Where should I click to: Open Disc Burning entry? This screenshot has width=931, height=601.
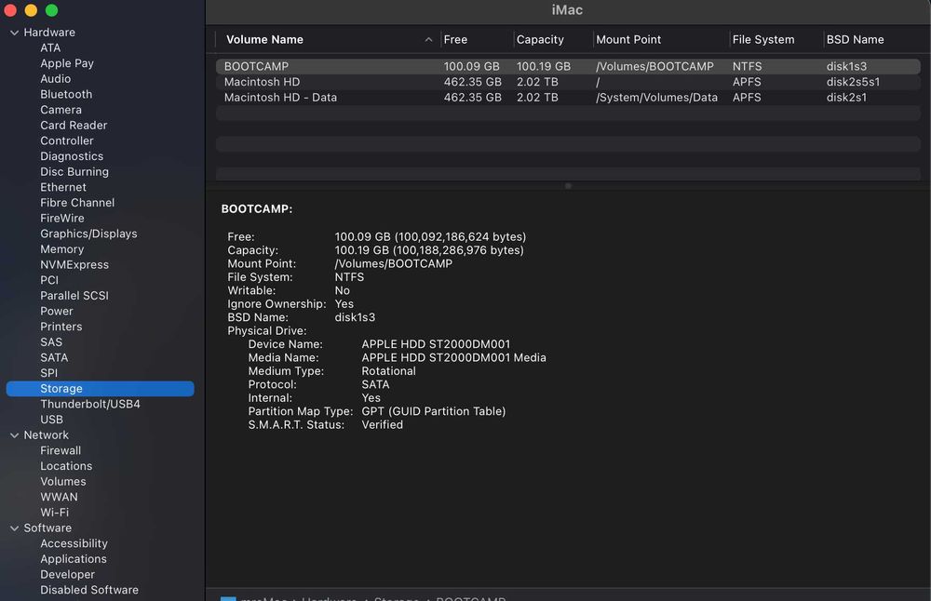click(74, 171)
